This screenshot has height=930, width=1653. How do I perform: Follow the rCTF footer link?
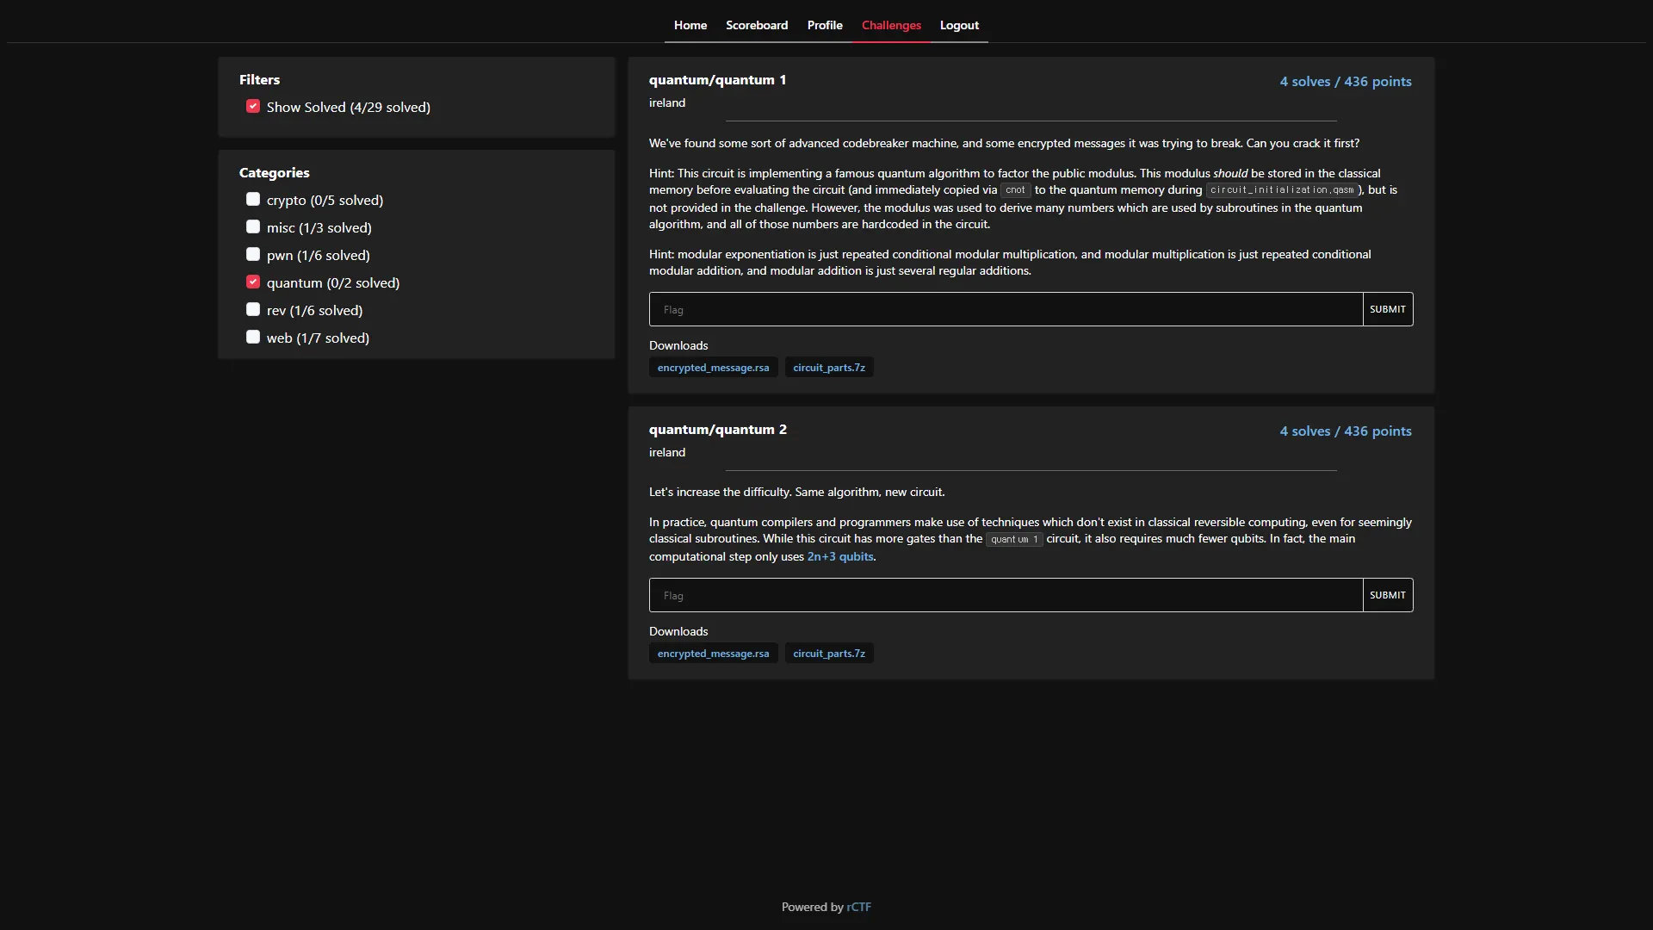click(858, 907)
